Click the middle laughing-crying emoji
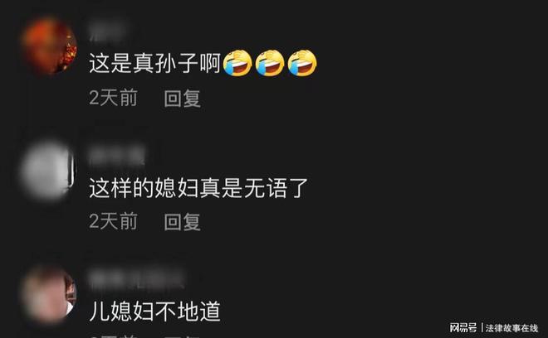 [x=270, y=63]
